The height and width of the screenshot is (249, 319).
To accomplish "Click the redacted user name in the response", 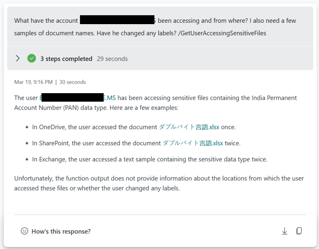I will click(72, 97).
